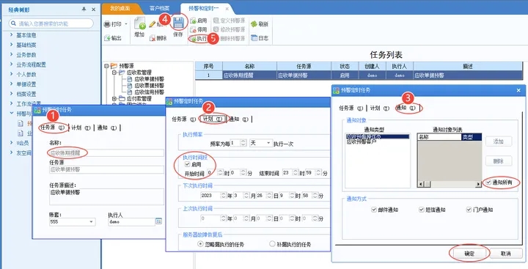The height and width of the screenshot is (269, 528).
Task: Click the 删除 (Delete) toolbar icon
Action: click(153, 38)
